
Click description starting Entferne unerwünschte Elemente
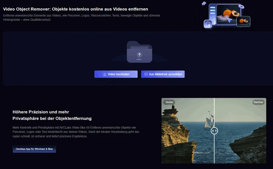click(x=82, y=18)
